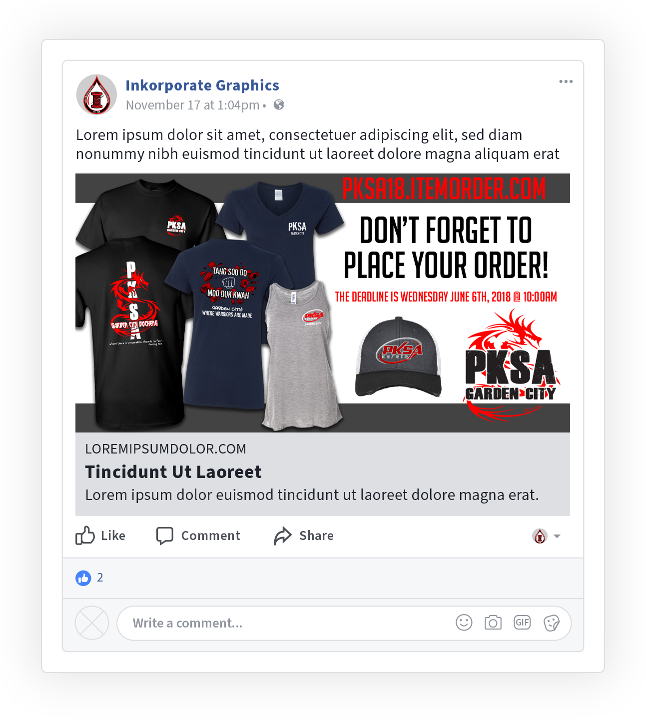Add a GIF to the comment
The image size is (646, 724).
click(x=522, y=622)
